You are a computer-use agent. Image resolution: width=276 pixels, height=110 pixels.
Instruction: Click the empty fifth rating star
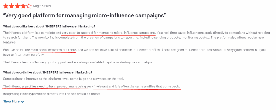click(29, 6)
